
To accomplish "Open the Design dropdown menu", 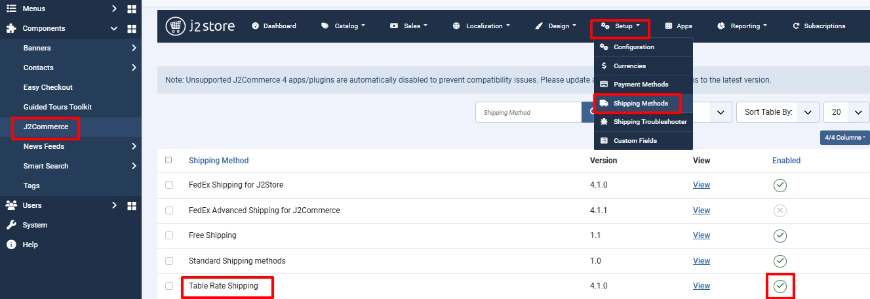I will (x=555, y=26).
